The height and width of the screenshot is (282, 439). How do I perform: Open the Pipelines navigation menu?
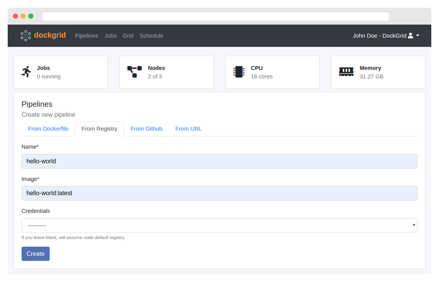click(87, 36)
